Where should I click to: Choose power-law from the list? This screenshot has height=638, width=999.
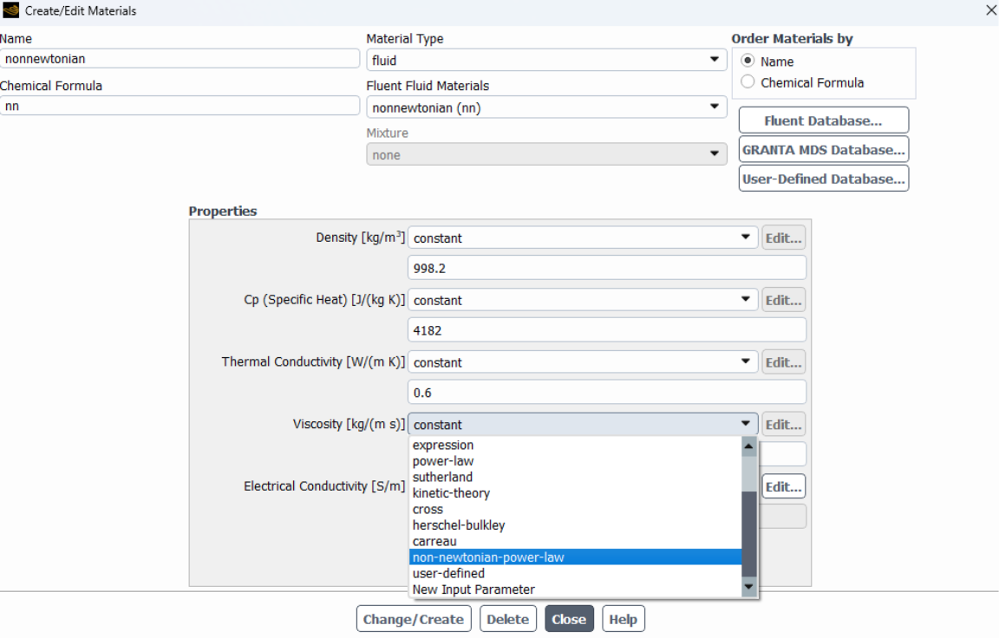443,461
